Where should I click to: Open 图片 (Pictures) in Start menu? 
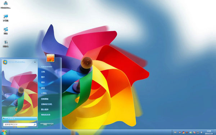click(x=43, y=77)
